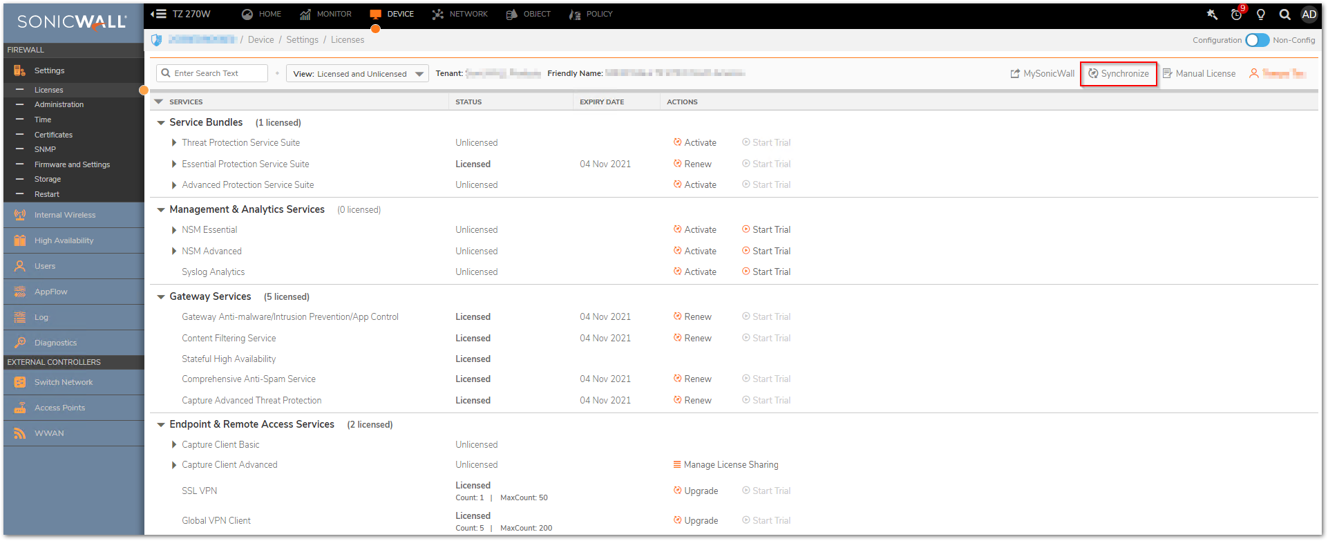This screenshot has height=541, width=1328.
Task: Click Renew for Content Filtering Service
Action: [693, 338]
